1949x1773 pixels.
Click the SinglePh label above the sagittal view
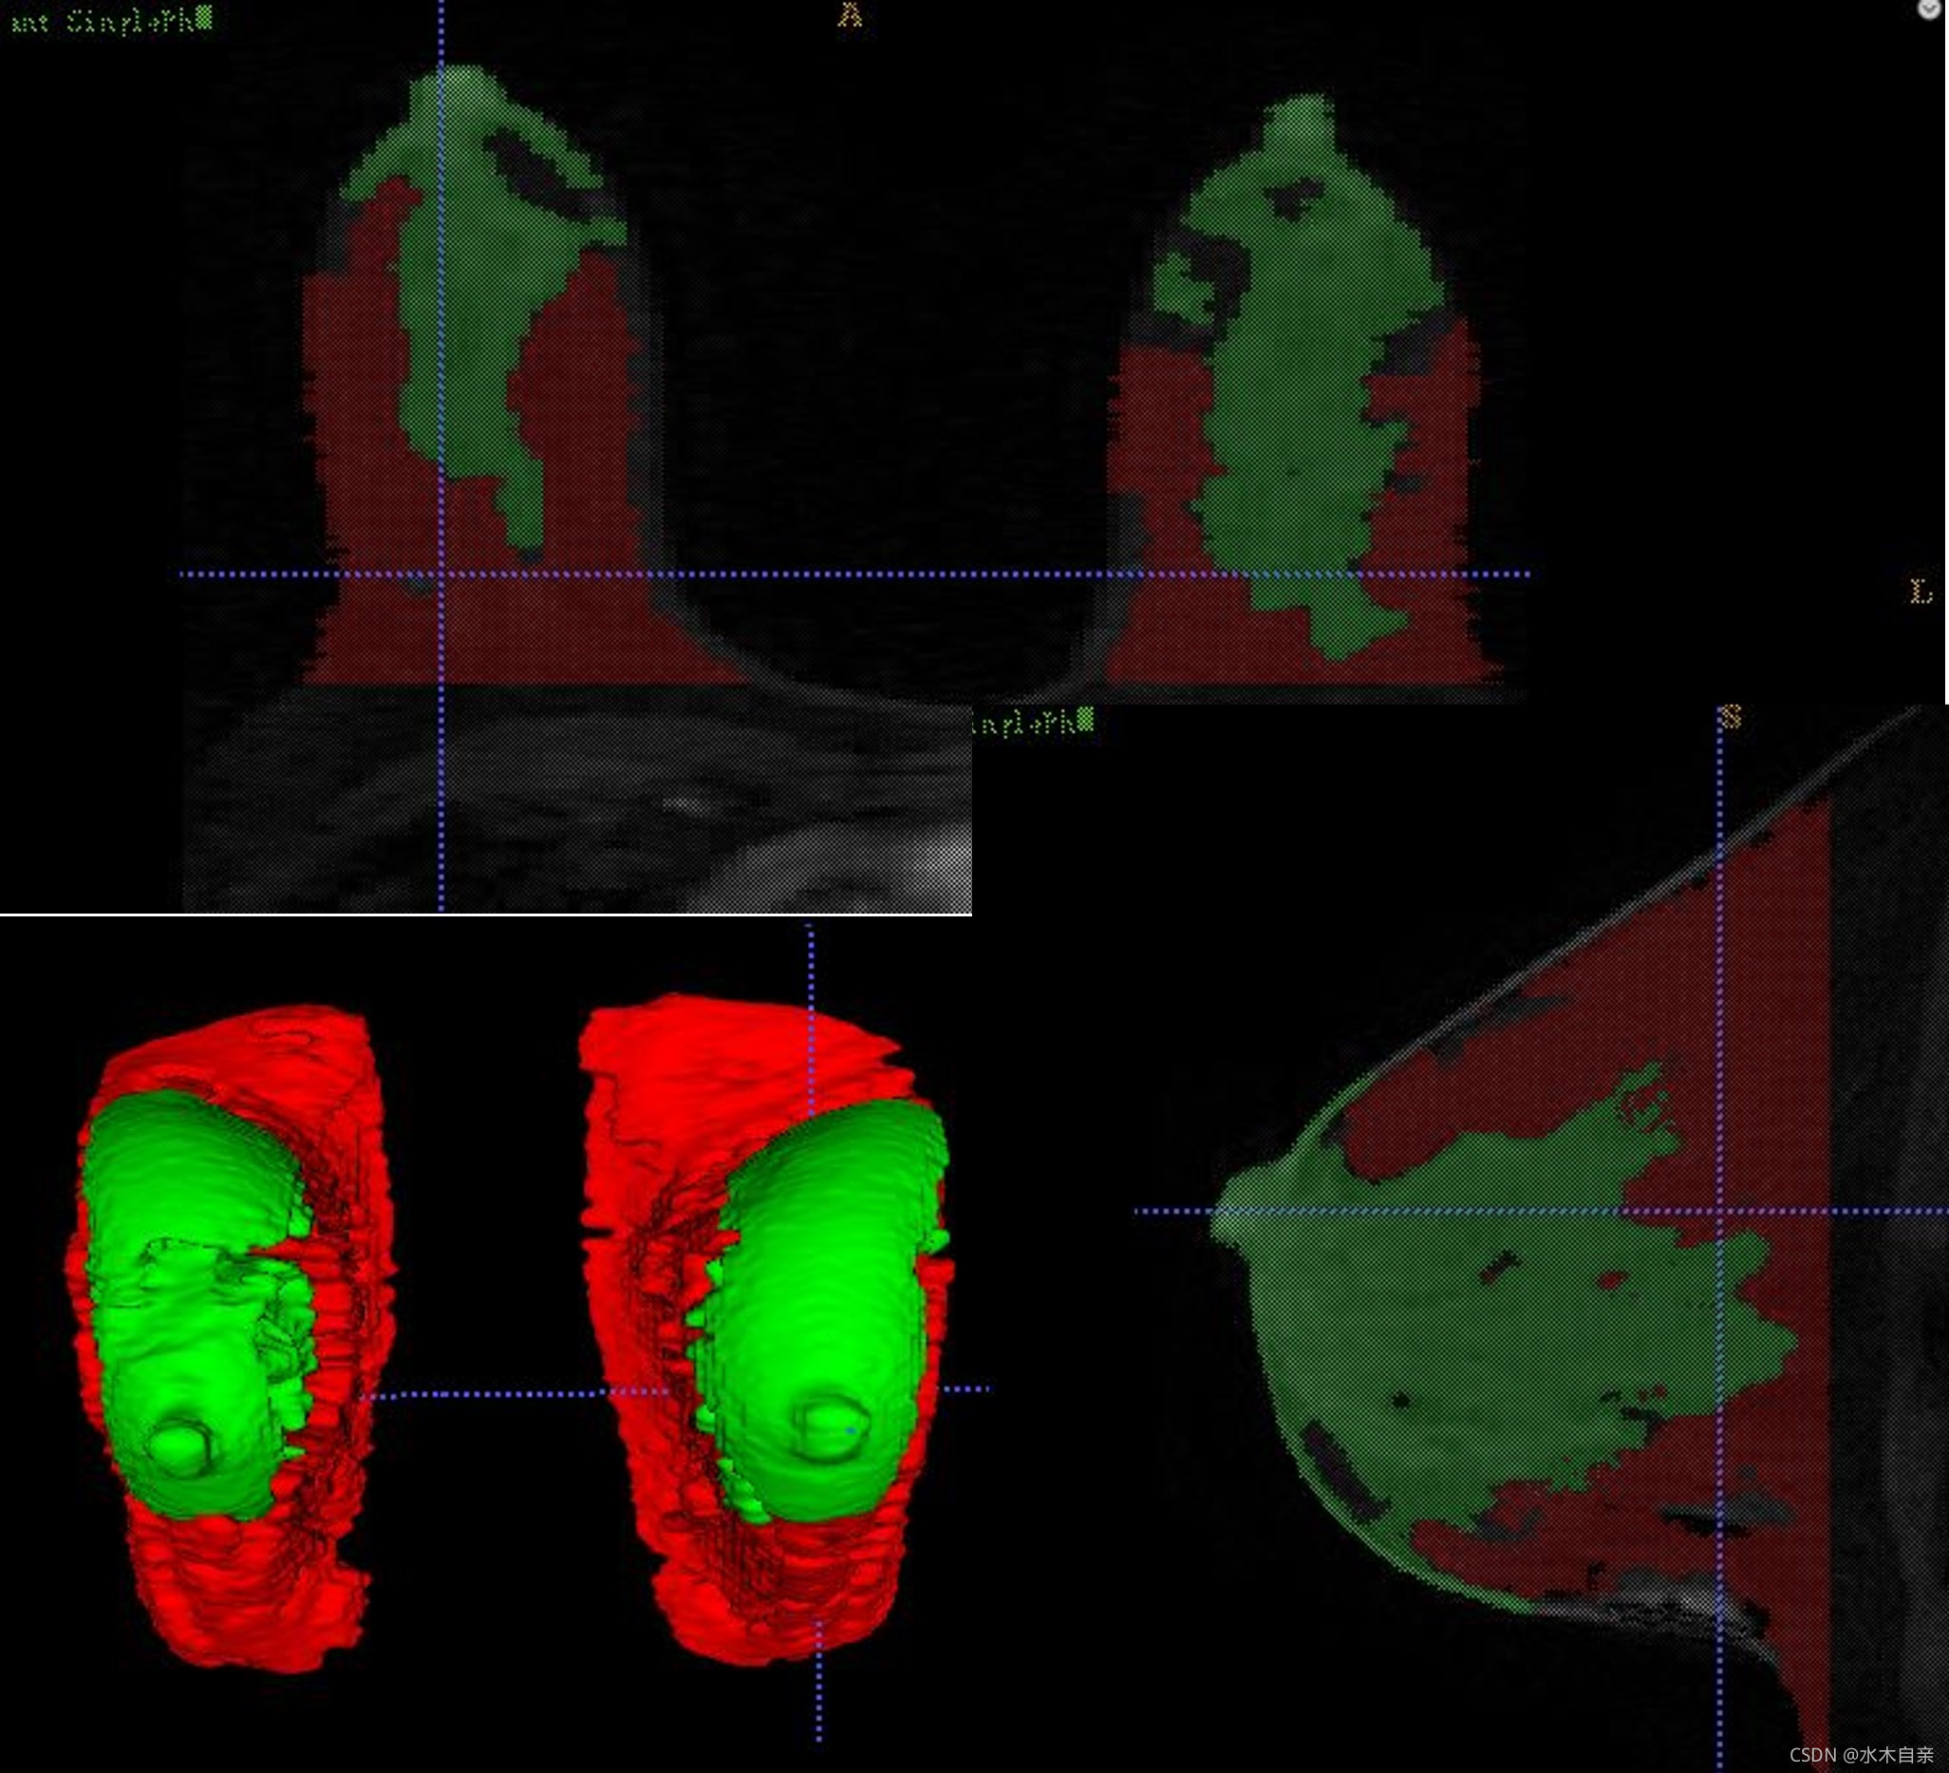pyautogui.click(x=1024, y=723)
